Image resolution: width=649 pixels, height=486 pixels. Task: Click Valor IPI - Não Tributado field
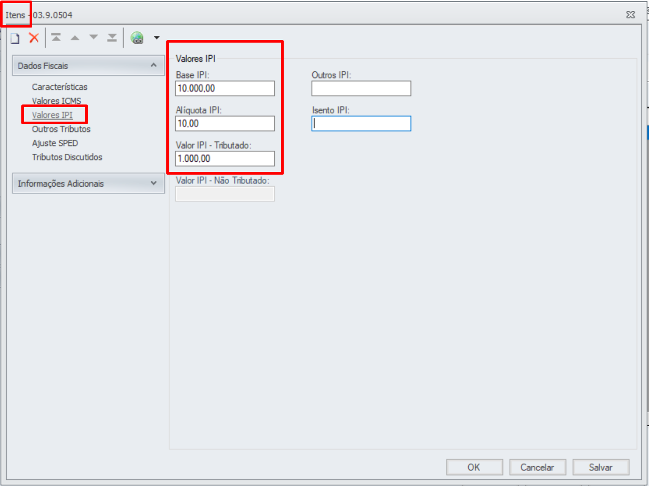coord(225,194)
